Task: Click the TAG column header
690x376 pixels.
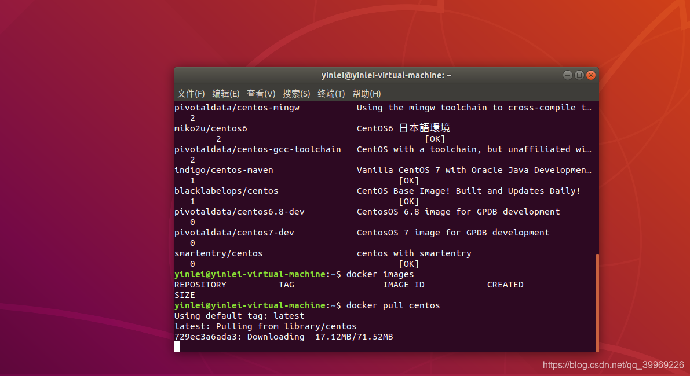Action: (x=286, y=285)
